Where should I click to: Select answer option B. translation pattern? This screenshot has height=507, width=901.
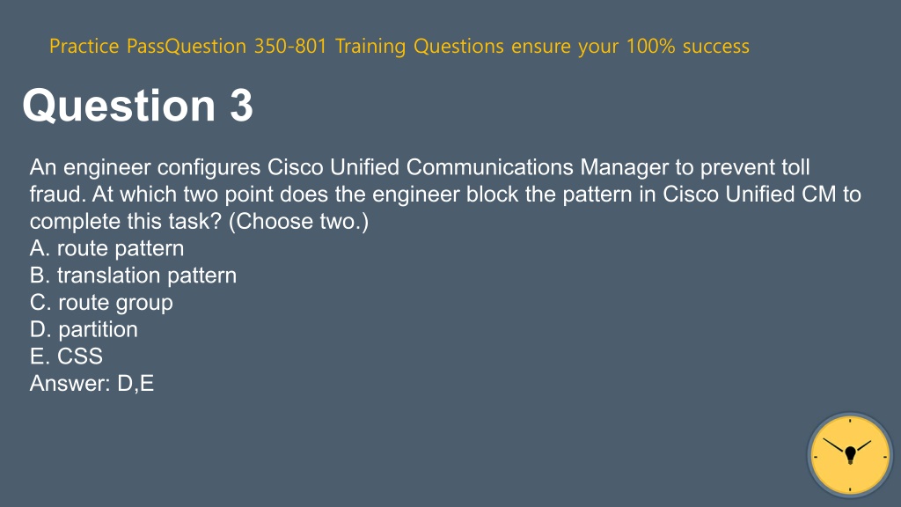click(133, 276)
